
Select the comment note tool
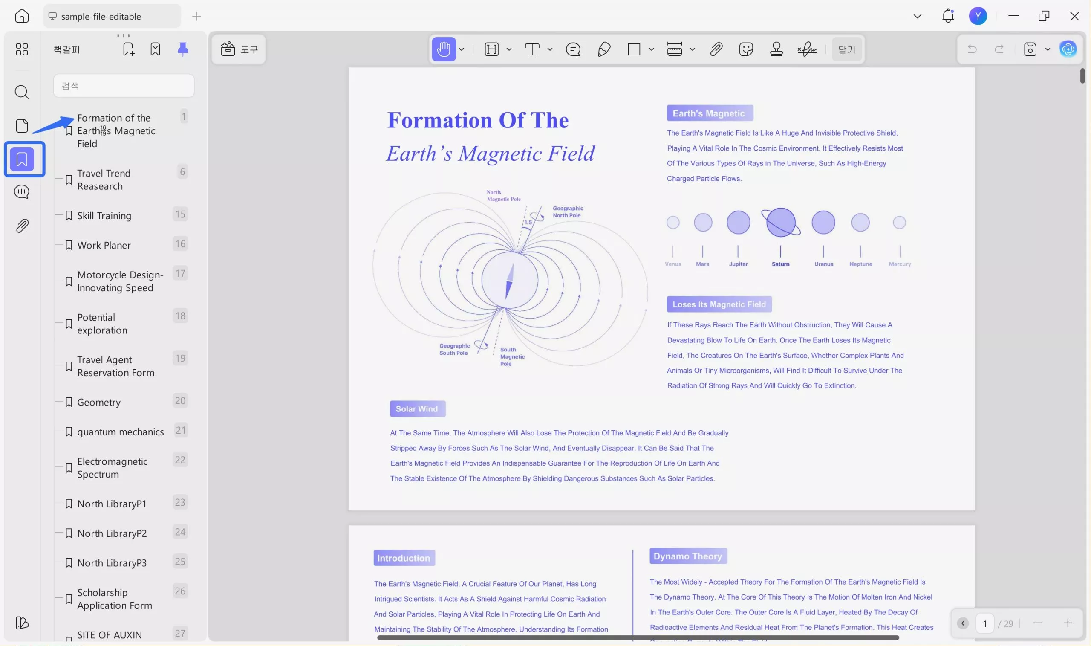(573, 49)
